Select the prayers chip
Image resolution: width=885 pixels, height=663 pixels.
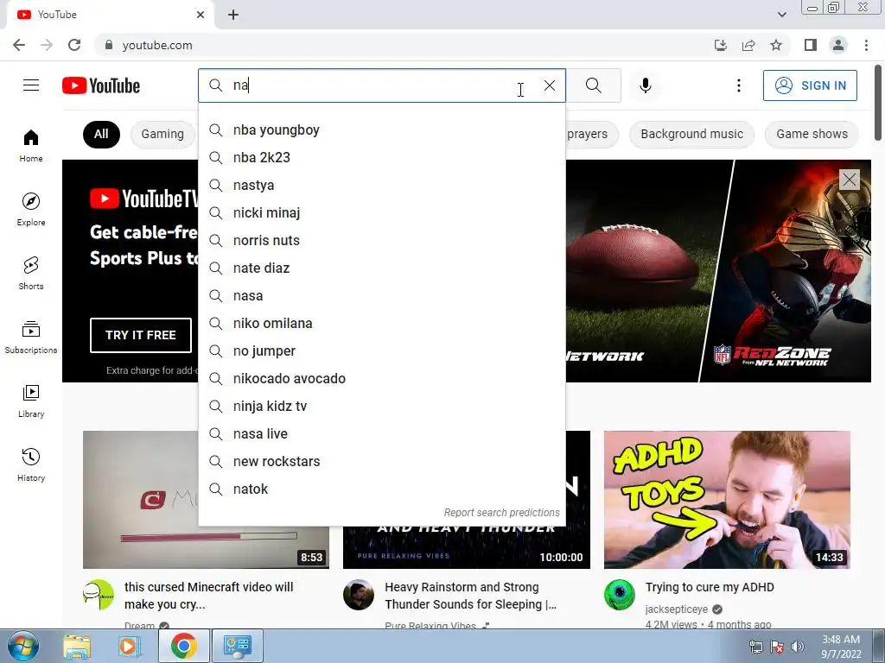point(592,134)
